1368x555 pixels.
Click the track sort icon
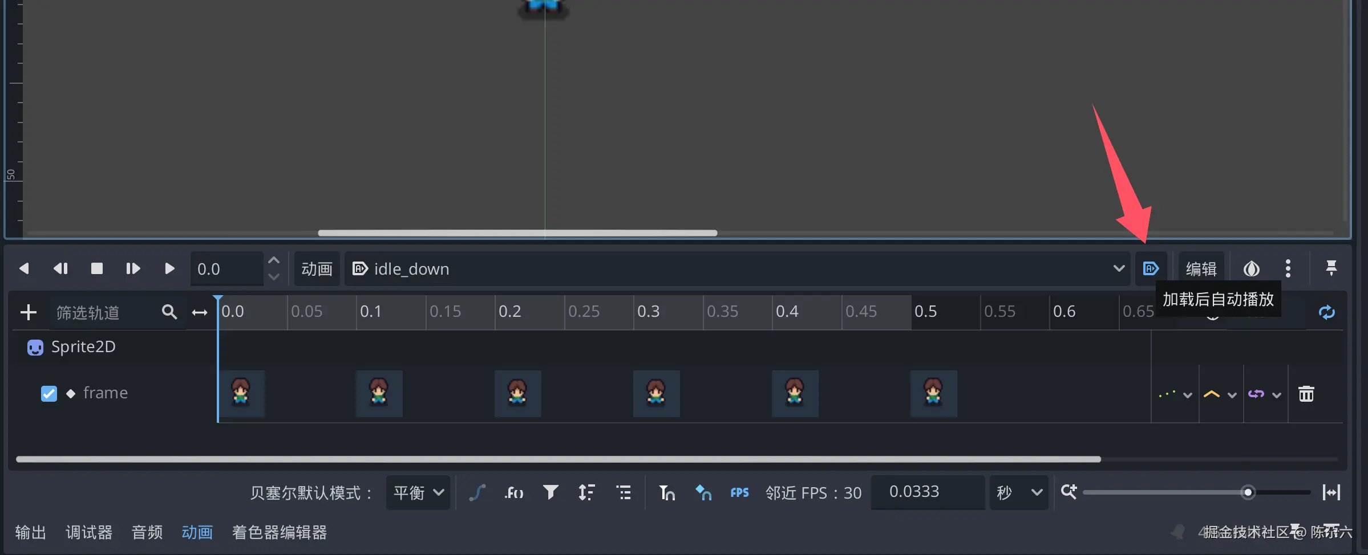pos(586,492)
